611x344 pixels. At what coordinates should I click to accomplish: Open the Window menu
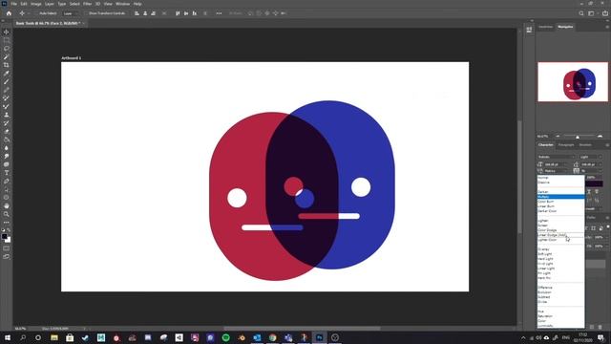[123, 4]
